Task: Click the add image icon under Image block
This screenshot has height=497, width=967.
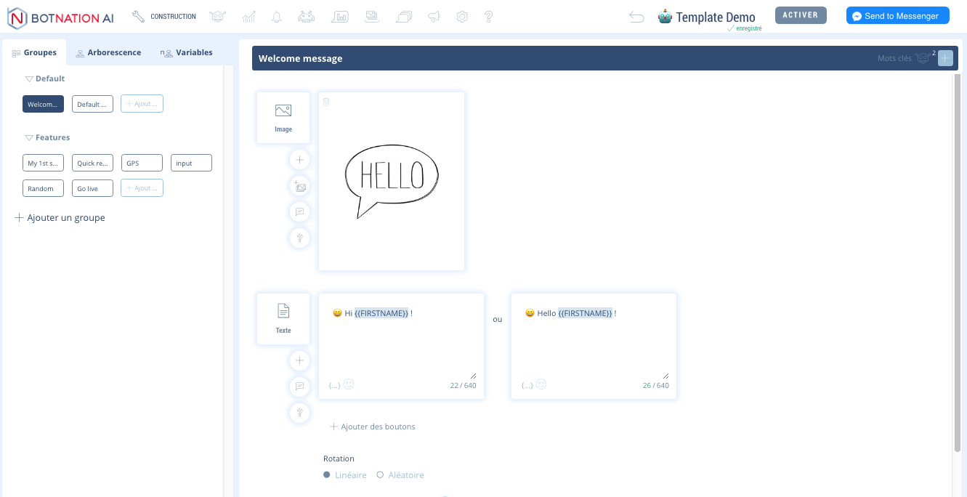Action: point(299,186)
